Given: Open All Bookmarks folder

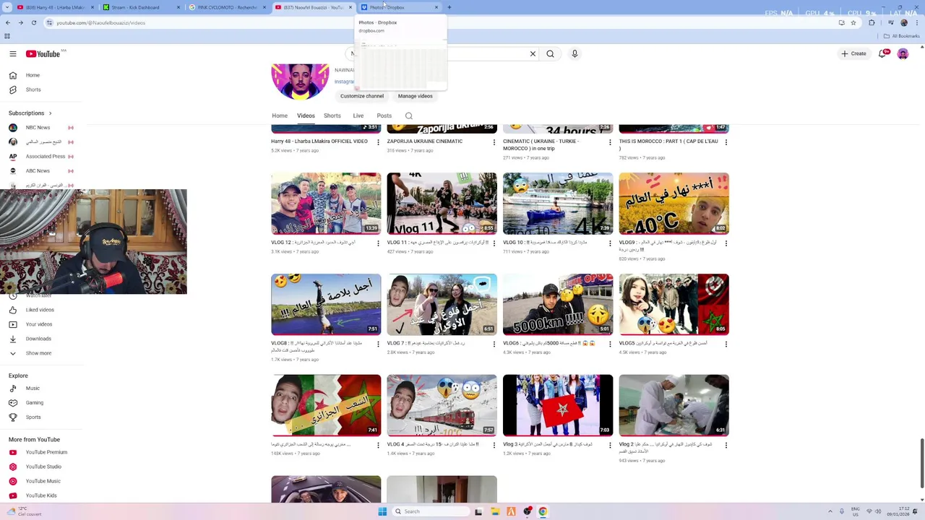Looking at the screenshot, I should click(x=902, y=36).
